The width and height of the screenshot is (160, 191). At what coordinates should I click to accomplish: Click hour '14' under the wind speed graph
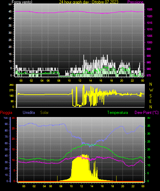90,81
